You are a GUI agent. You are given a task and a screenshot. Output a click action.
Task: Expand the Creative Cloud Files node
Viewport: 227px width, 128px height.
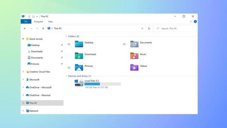23,71
